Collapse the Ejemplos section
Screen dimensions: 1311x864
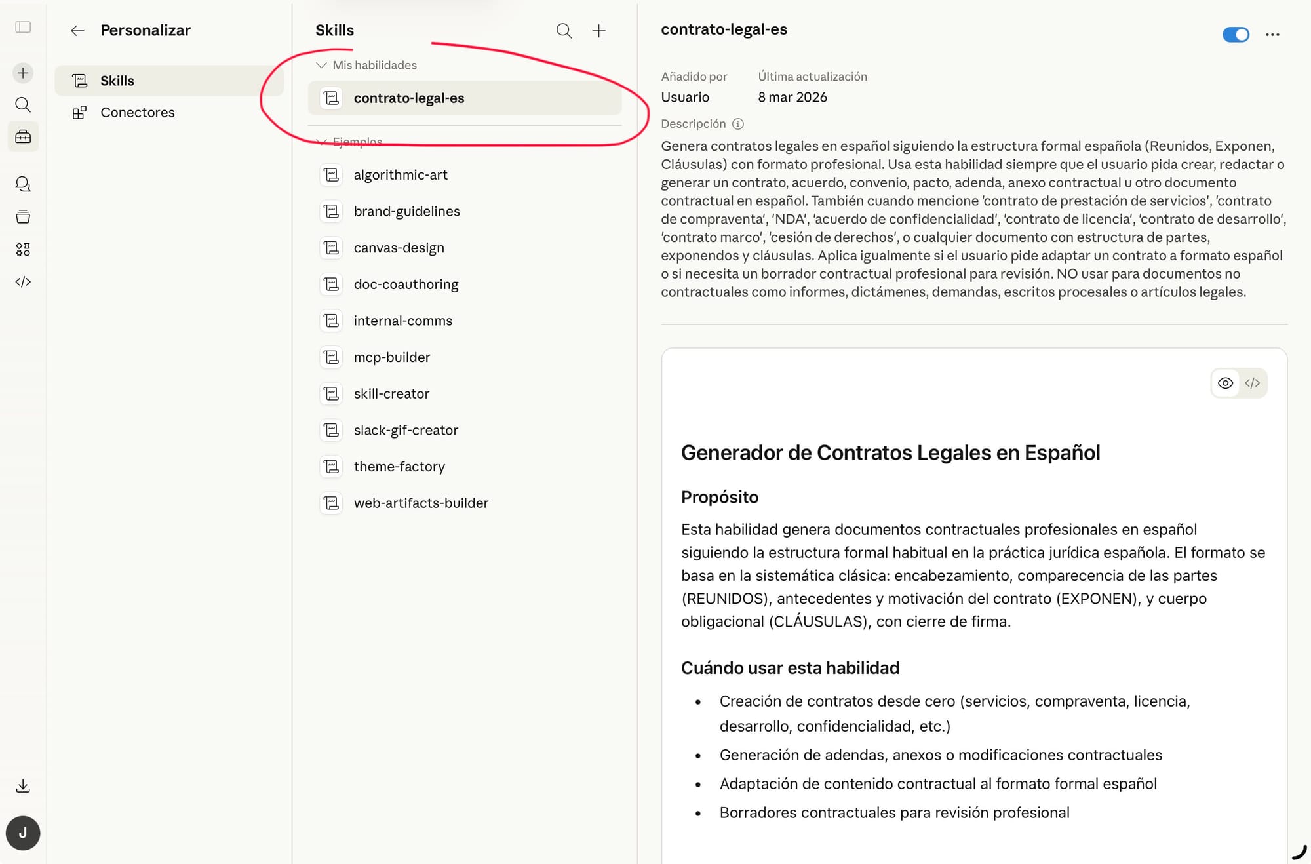321,141
